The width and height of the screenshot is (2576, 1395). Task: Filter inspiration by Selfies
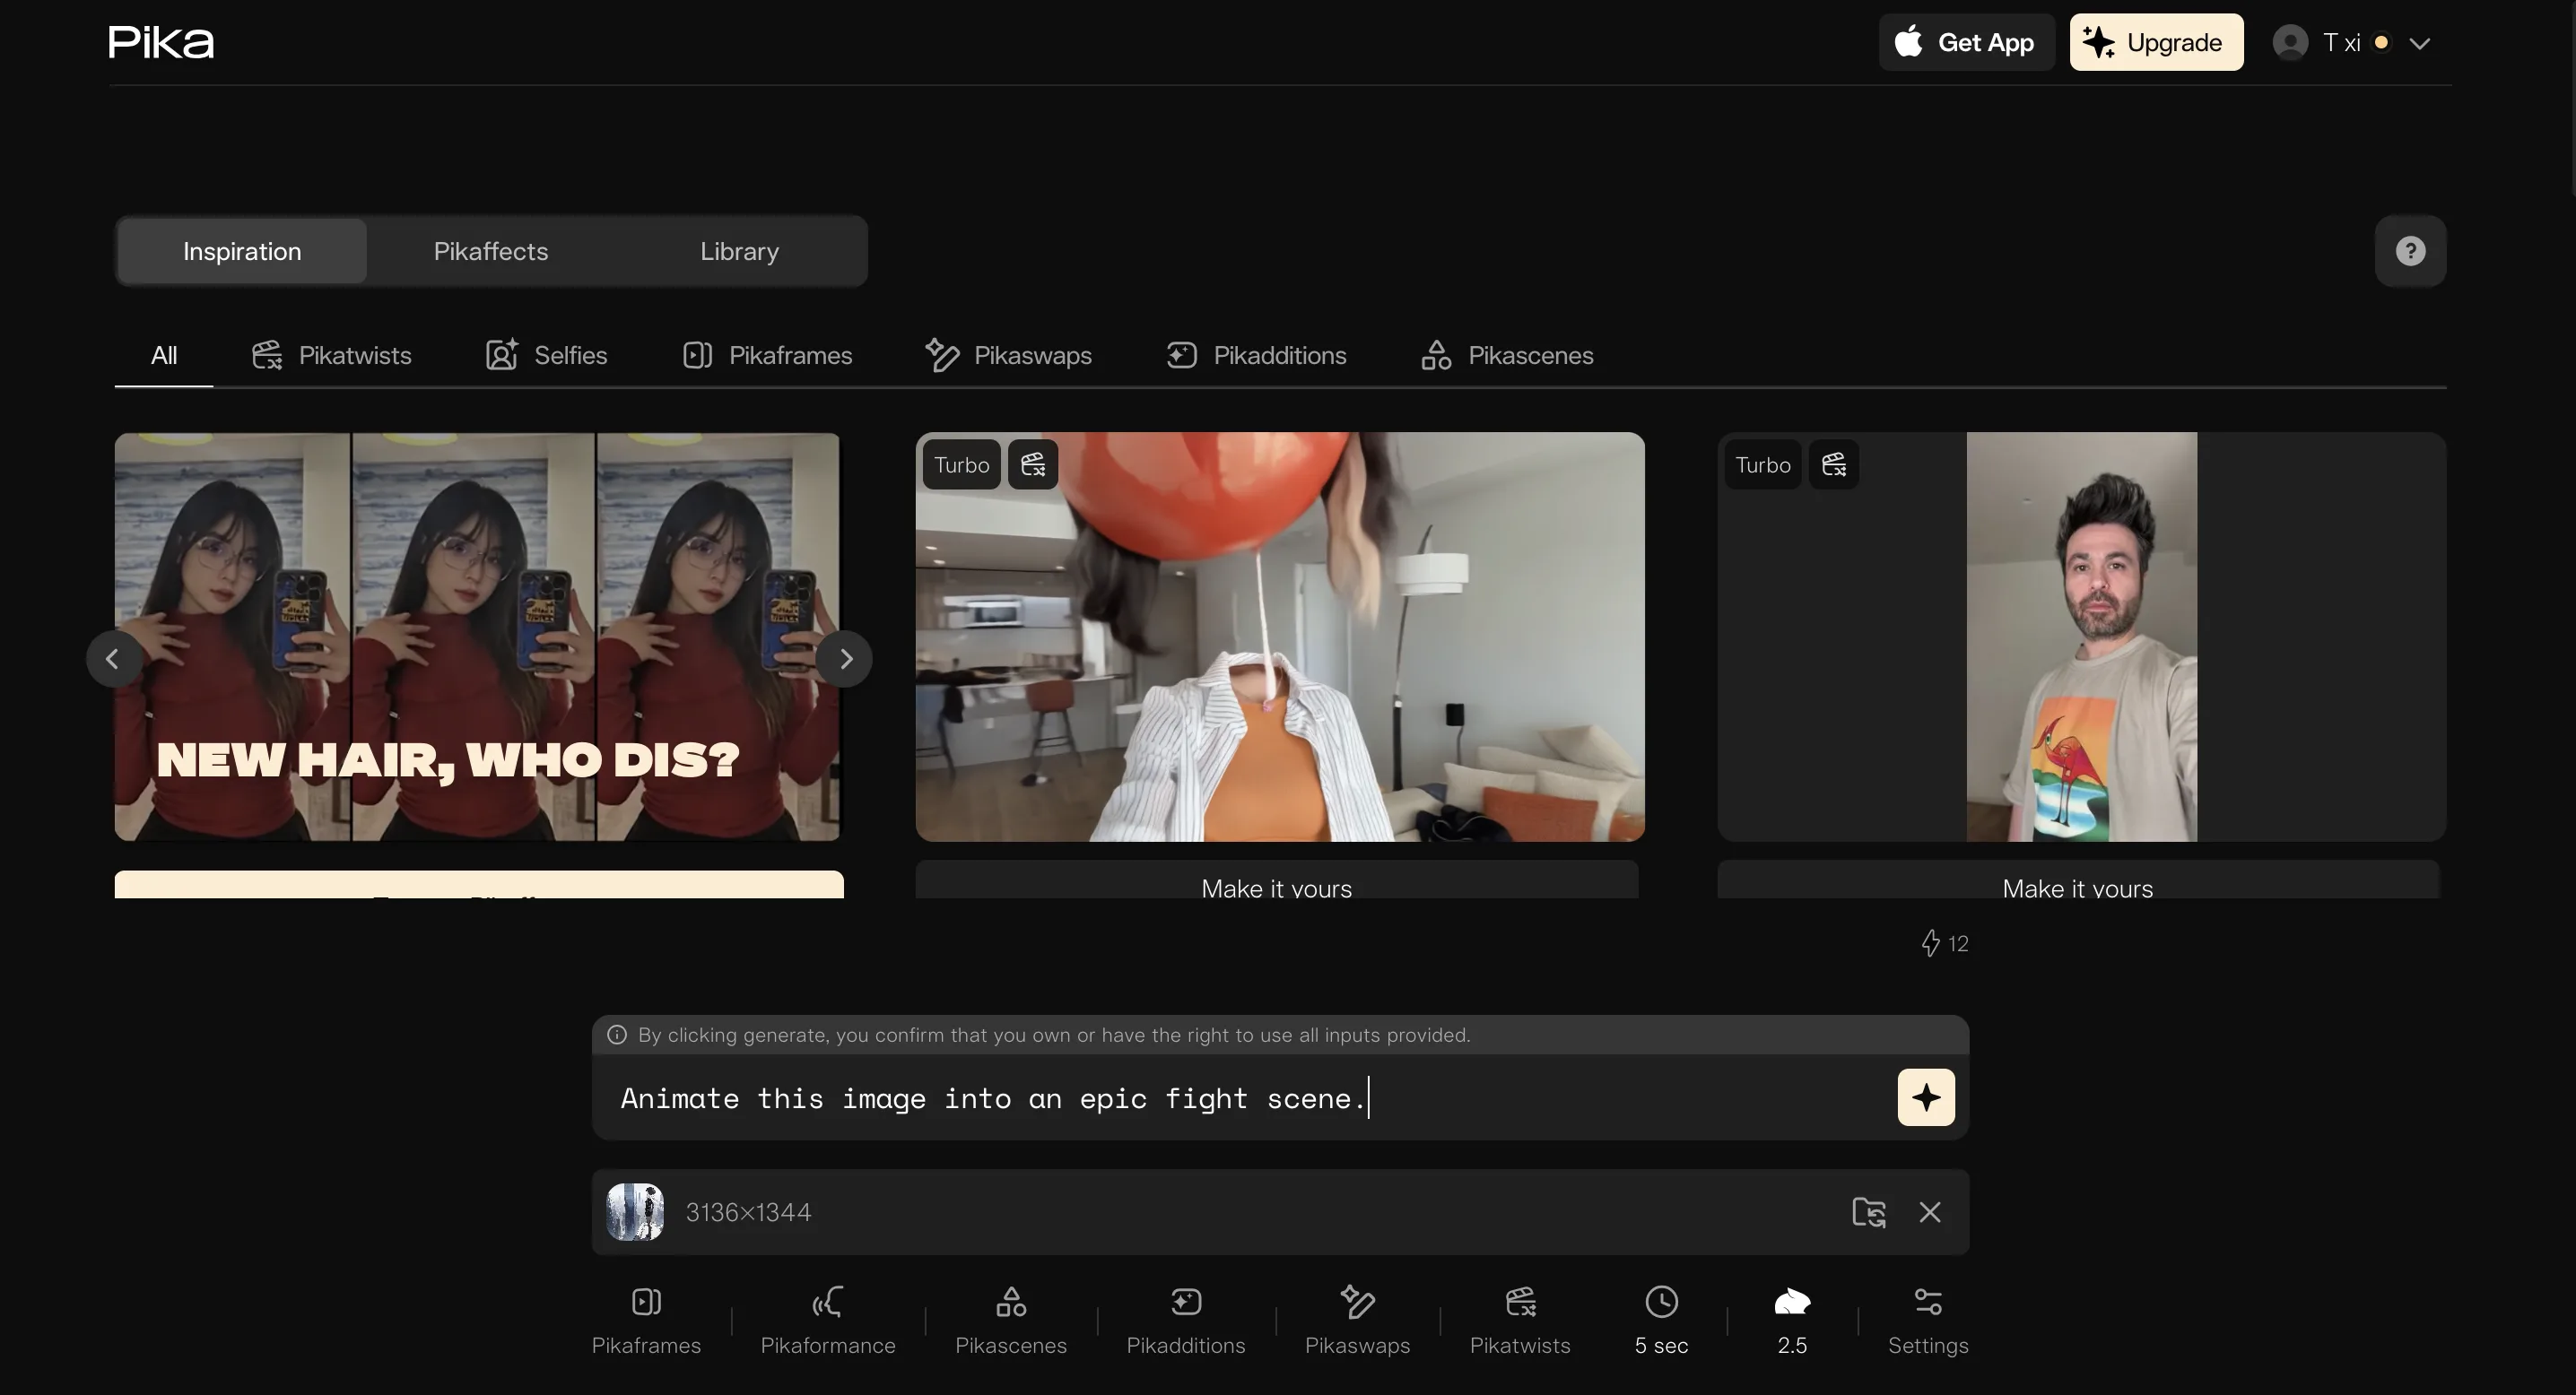[x=547, y=355]
